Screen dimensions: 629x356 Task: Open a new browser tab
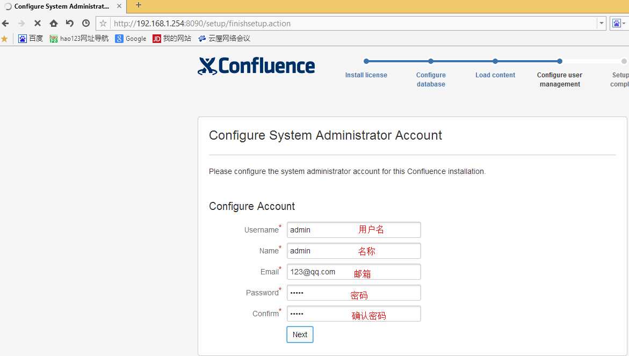tap(139, 5)
